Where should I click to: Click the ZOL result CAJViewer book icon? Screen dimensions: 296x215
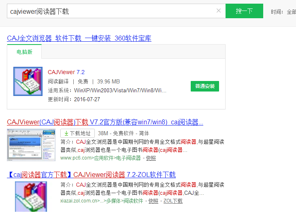31,197
